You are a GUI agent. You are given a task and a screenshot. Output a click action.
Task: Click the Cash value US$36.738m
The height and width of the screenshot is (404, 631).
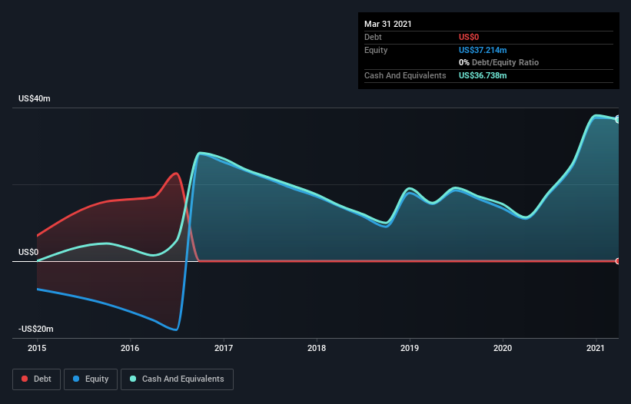pos(483,75)
